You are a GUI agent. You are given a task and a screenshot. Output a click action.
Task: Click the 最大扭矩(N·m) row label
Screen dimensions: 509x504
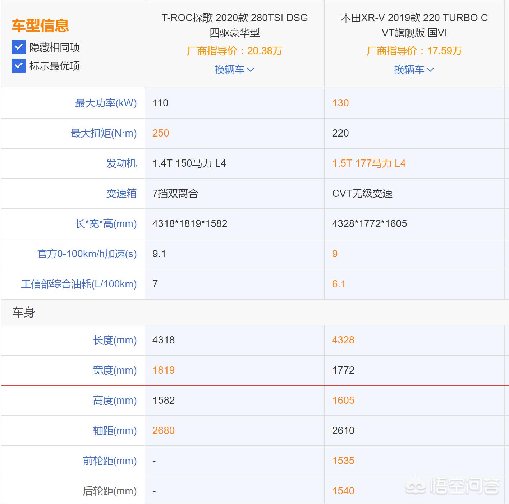(104, 133)
